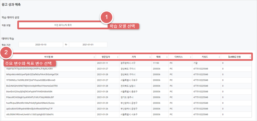Click 경상북도 구미시 in the VkjkFSd7t75 row
This screenshot has height=121, width=257.
click(x=128, y=69)
